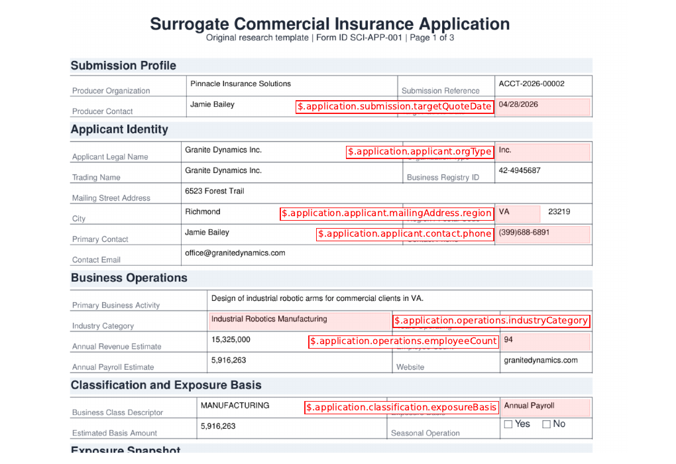Select the Business Class Descriptor field MANUFACTURING
Image resolution: width=676 pixels, height=464 pixels.
[x=292, y=408]
